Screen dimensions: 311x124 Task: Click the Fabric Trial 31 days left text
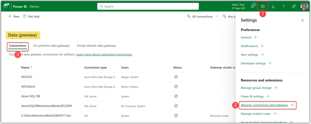point(238,6)
